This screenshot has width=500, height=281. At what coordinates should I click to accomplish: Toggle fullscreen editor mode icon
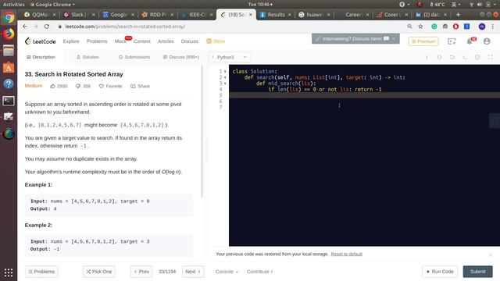click(x=490, y=57)
